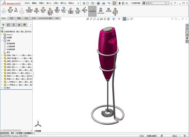Click the Print icon
189x137 pixels.
pyautogui.click(x=104, y=3)
